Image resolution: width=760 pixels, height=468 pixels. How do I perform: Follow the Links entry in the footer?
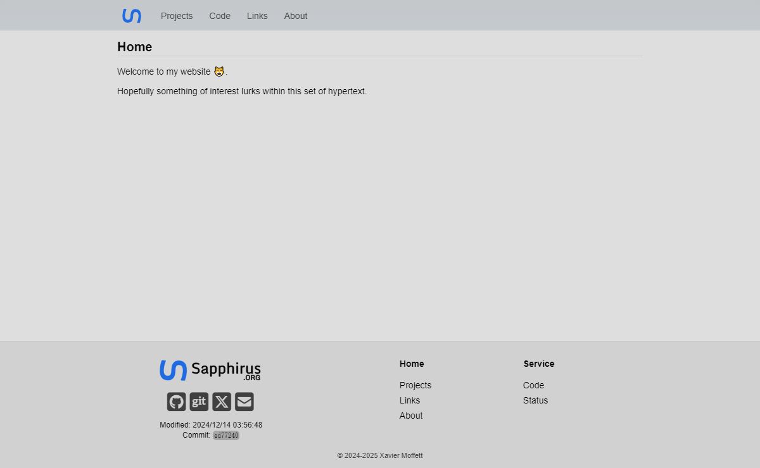410,400
